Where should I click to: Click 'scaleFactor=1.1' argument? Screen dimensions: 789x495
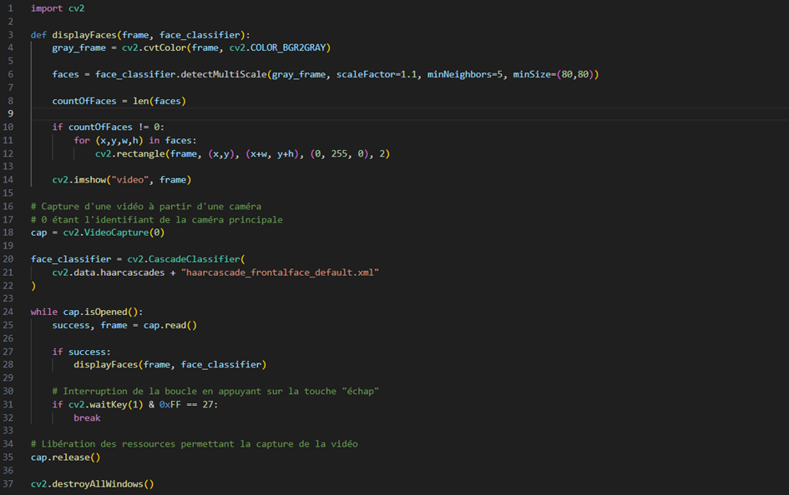point(377,74)
